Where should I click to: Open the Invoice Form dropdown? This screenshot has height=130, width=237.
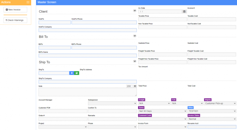coord(162,127)
